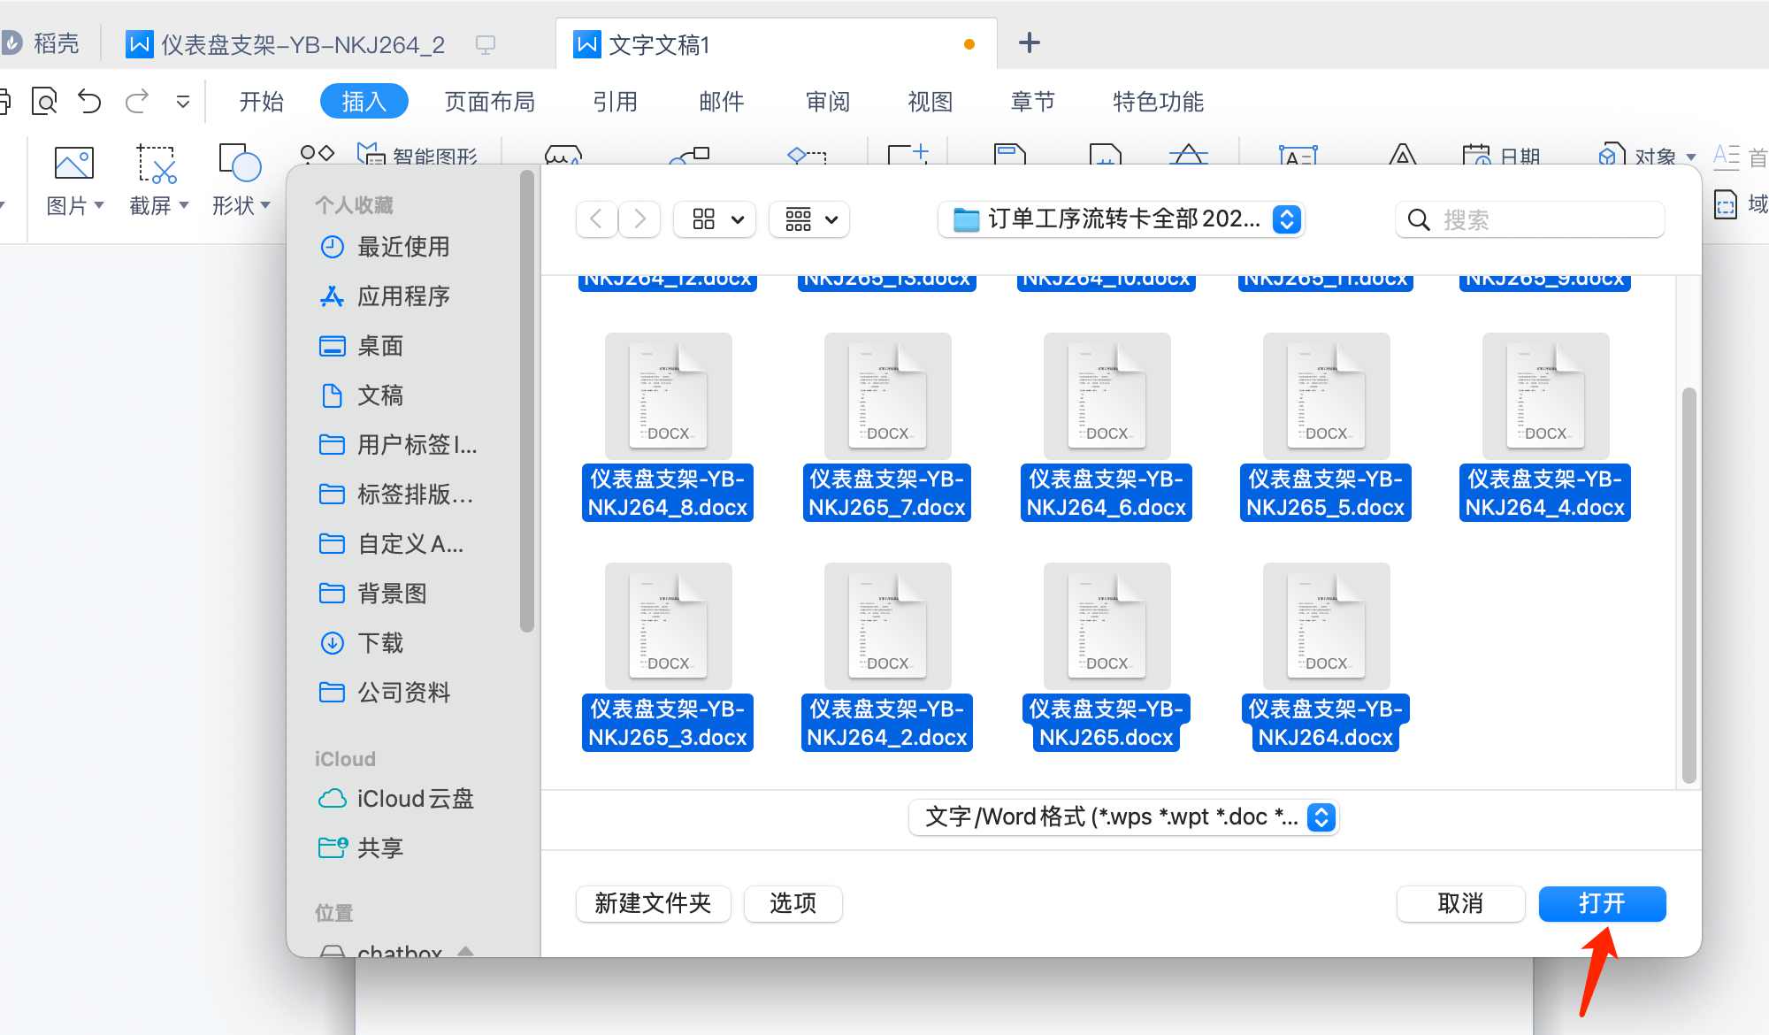The image size is (1769, 1035).
Task: Switch to grid icon view in file dialog
Action: click(703, 219)
